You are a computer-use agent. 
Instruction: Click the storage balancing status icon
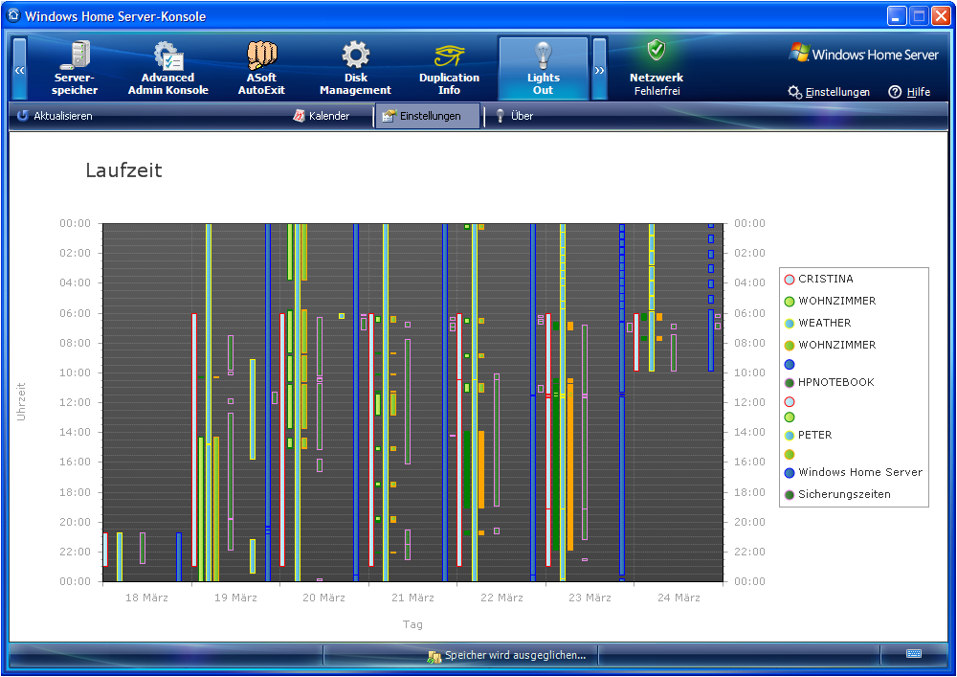click(x=434, y=656)
